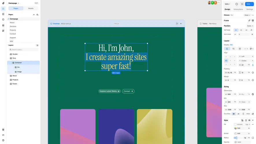Viewport: 256px width, 144px height.
Task: Set overflow to hidden with crossed-eye icon
Action: pyautogui.click(x=238, y=114)
